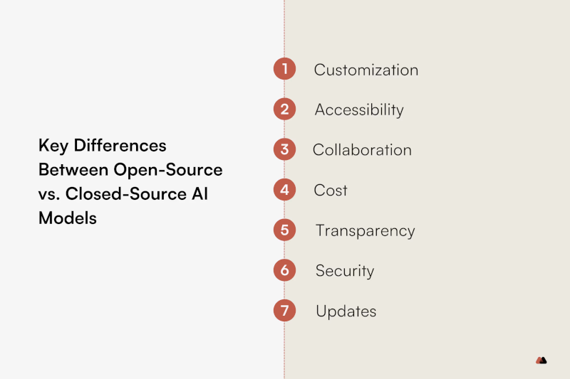The height and width of the screenshot is (379, 570).
Task: Select the Cost list item
Action: click(x=331, y=190)
